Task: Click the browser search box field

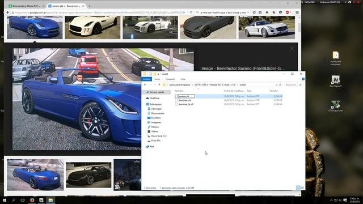Action: (223, 12)
